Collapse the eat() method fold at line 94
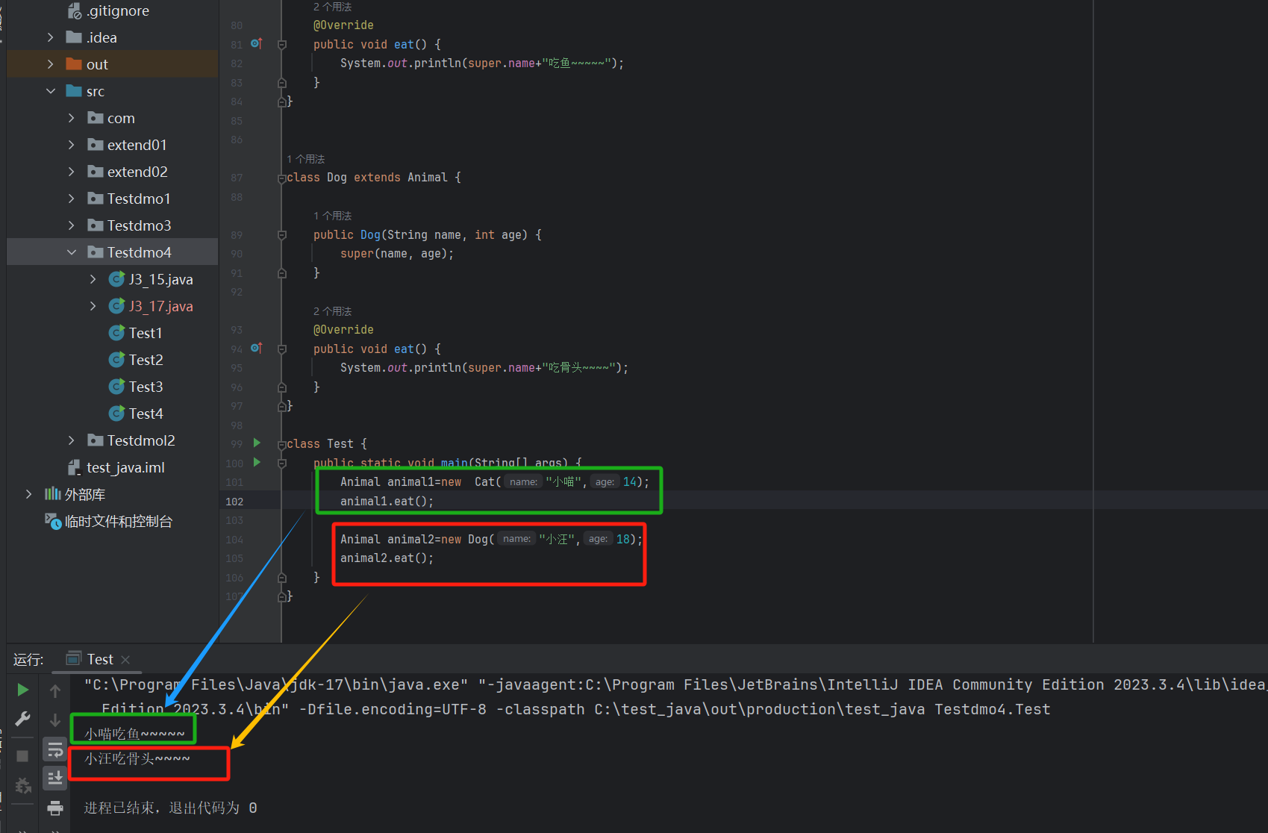Viewport: 1268px width, 833px height. click(x=282, y=349)
